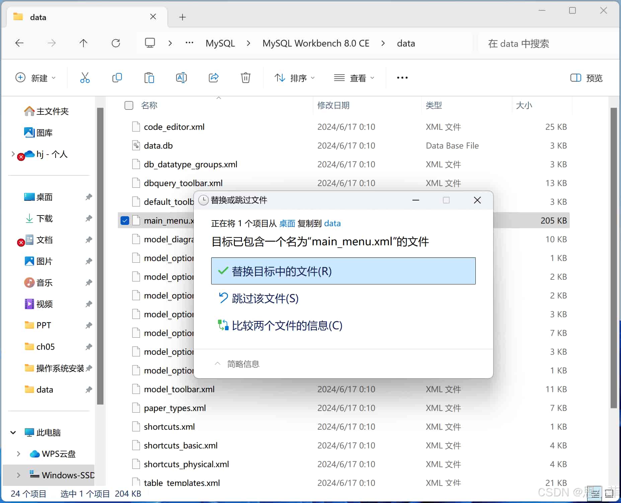
Task: Collapse dialog details via 简略信息 chevron
Action: pos(217,364)
